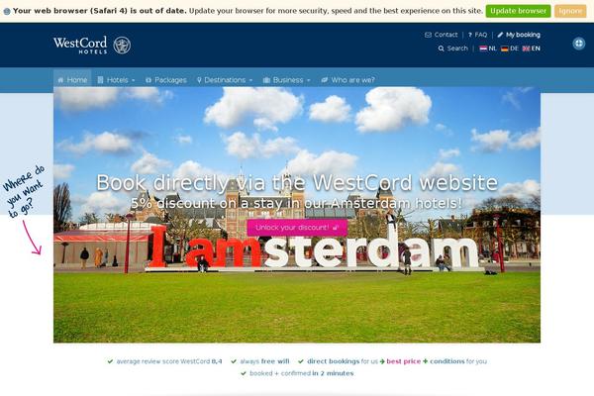Click the magnifier icon beside Search
This screenshot has width=594, height=396.
441,49
